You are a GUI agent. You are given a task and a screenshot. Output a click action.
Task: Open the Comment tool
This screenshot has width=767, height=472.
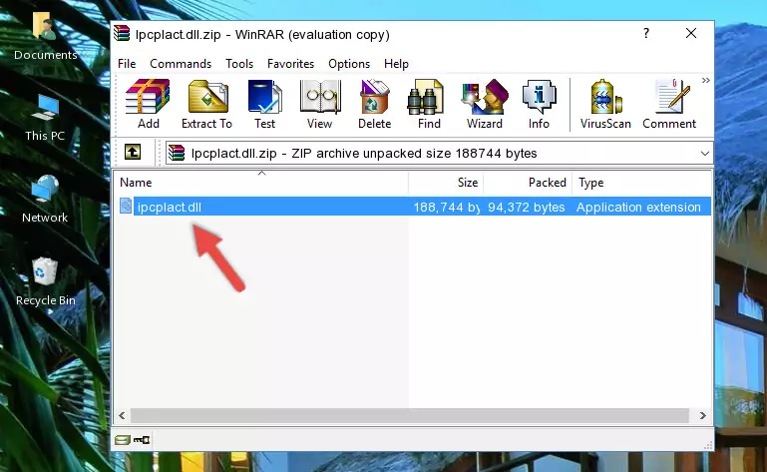(669, 105)
